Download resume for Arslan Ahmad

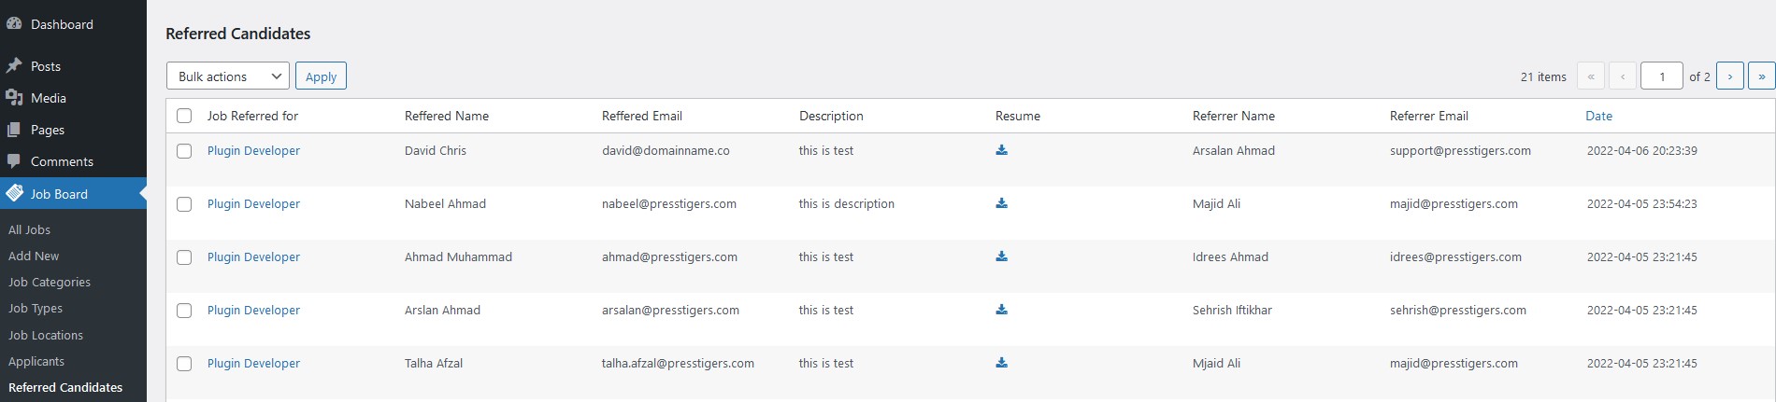click(1001, 310)
